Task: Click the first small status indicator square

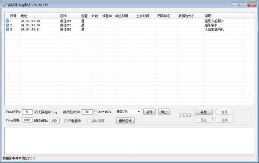Action: pyautogui.click(x=180, y=115)
